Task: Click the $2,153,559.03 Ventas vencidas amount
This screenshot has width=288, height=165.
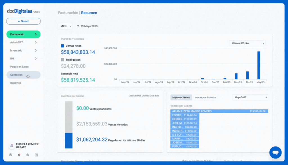Action: [x=92, y=124]
